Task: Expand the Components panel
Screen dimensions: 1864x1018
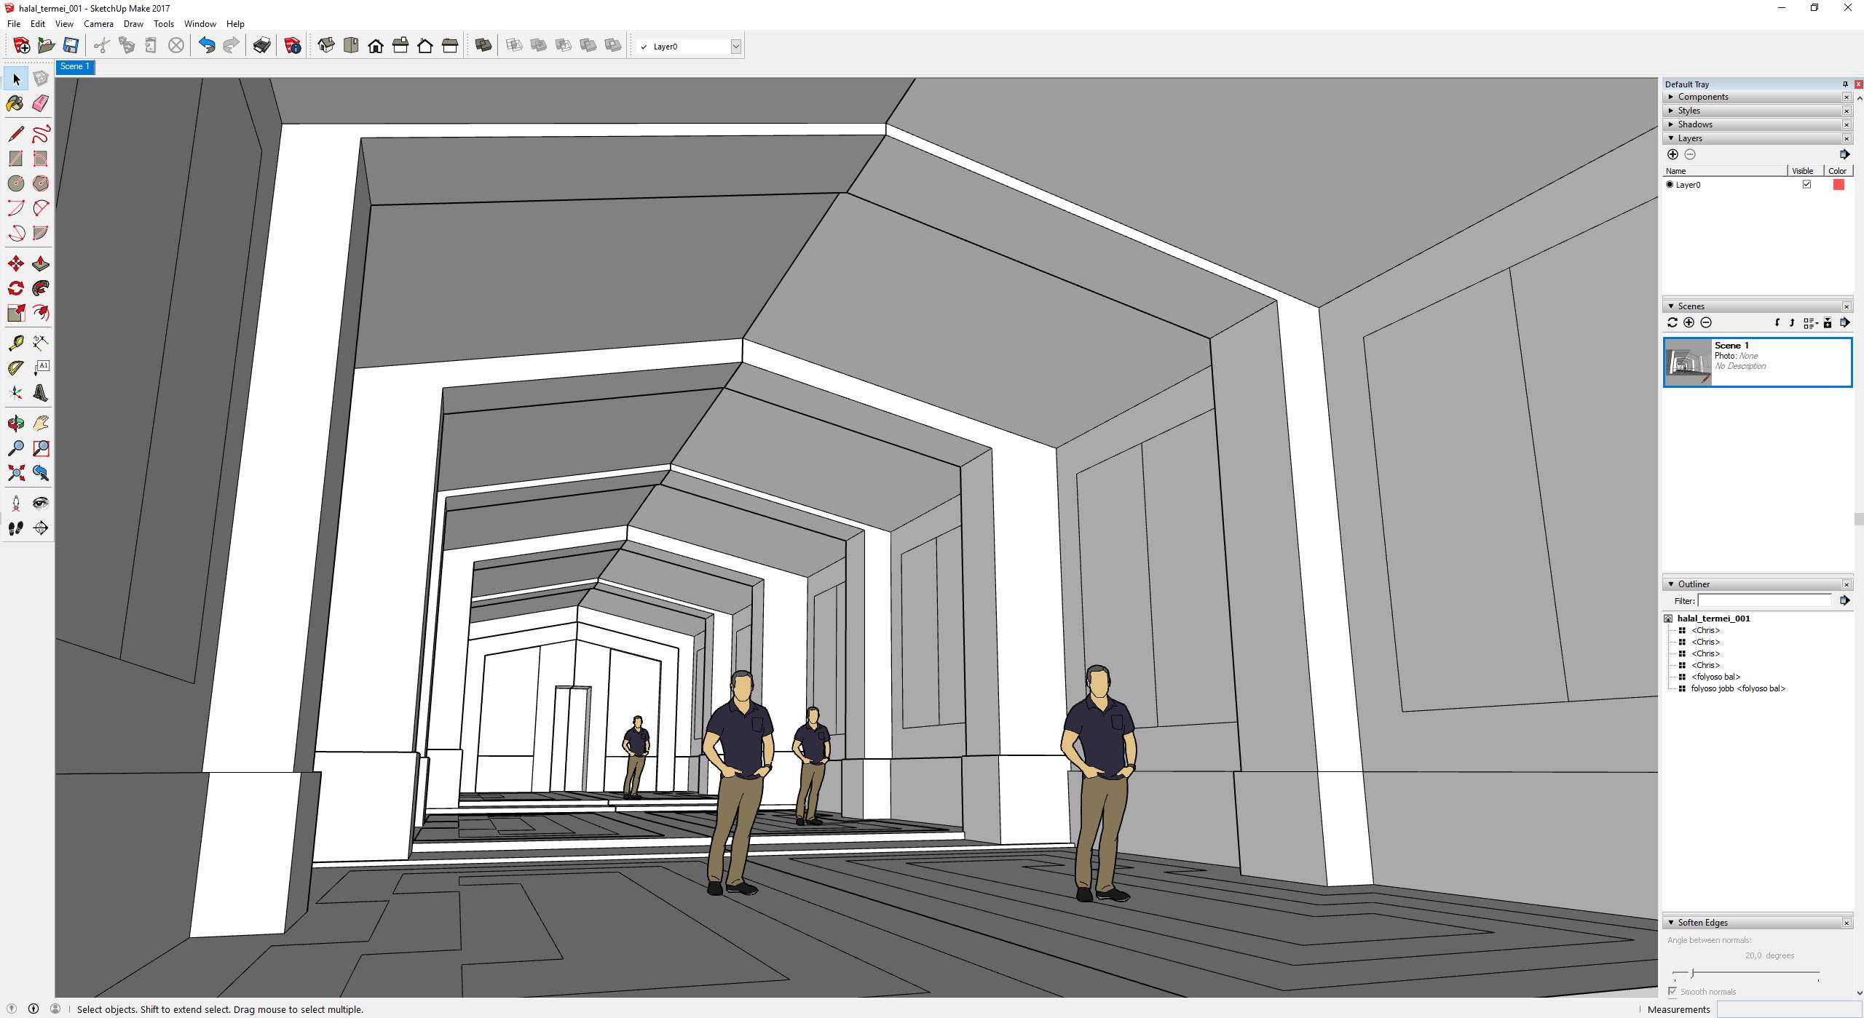Action: pos(1702,97)
